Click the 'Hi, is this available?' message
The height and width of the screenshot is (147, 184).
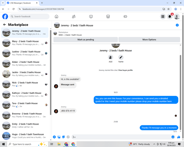click(70, 79)
